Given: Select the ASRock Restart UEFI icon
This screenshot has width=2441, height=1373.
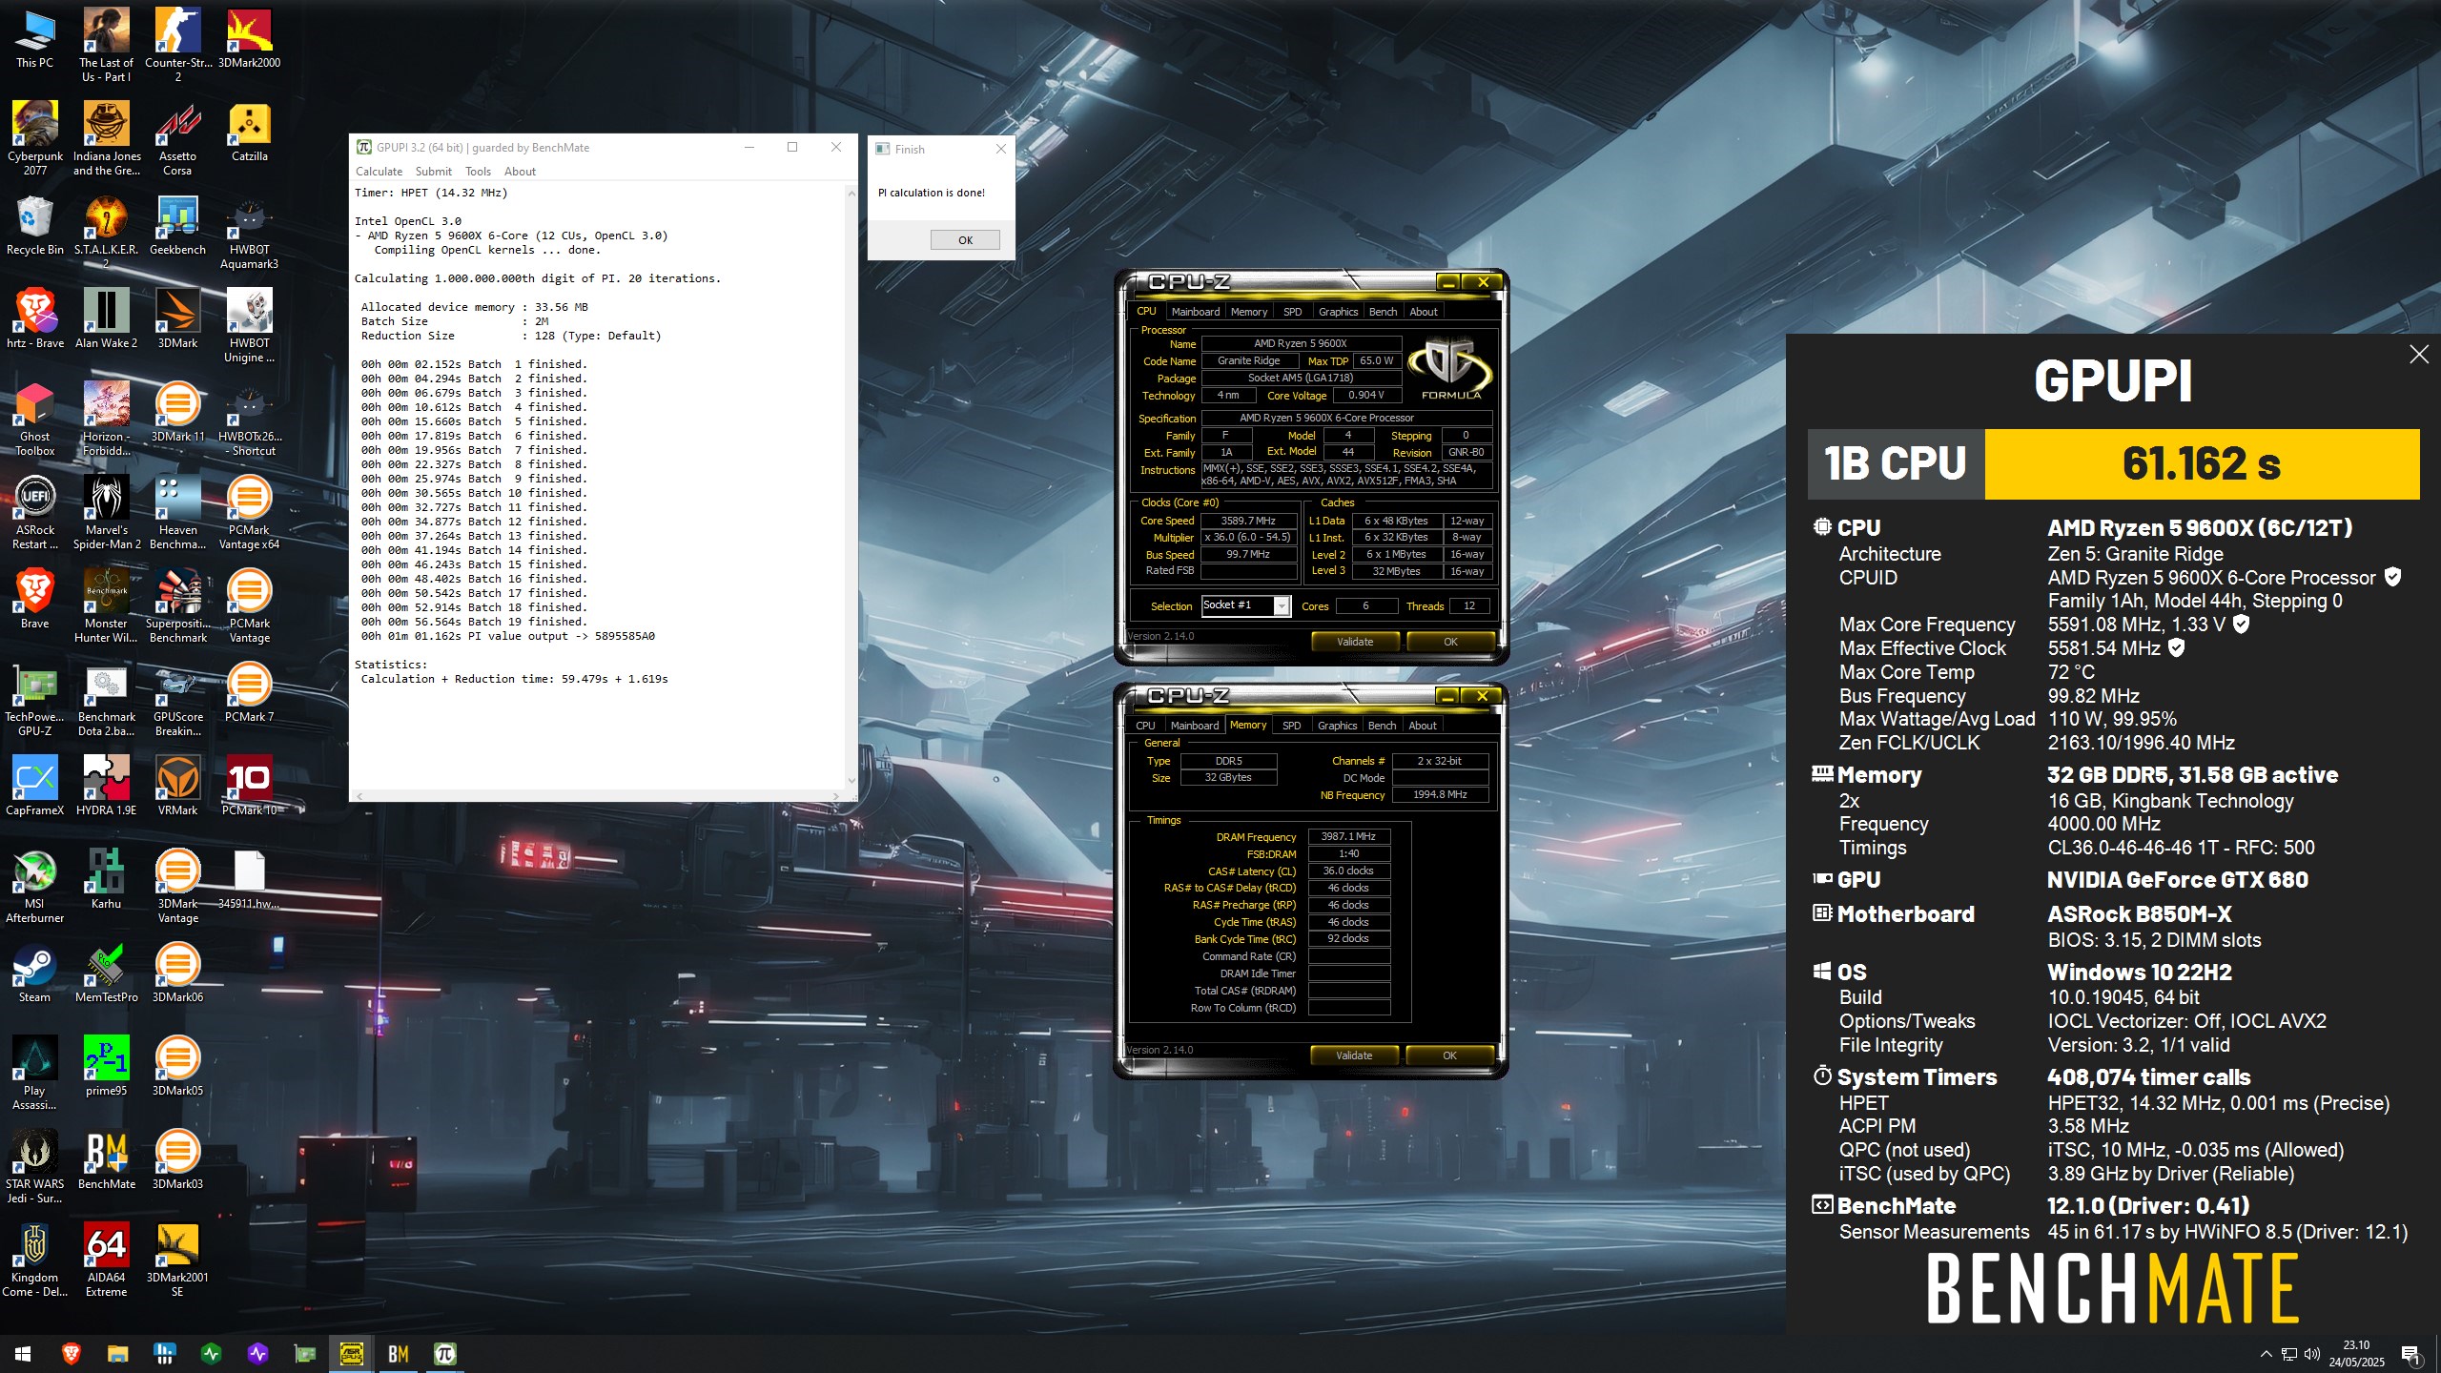Looking at the screenshot, I should (35, 513).
